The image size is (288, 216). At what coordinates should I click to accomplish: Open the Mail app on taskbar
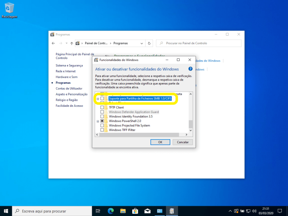[x=148, y=211]
